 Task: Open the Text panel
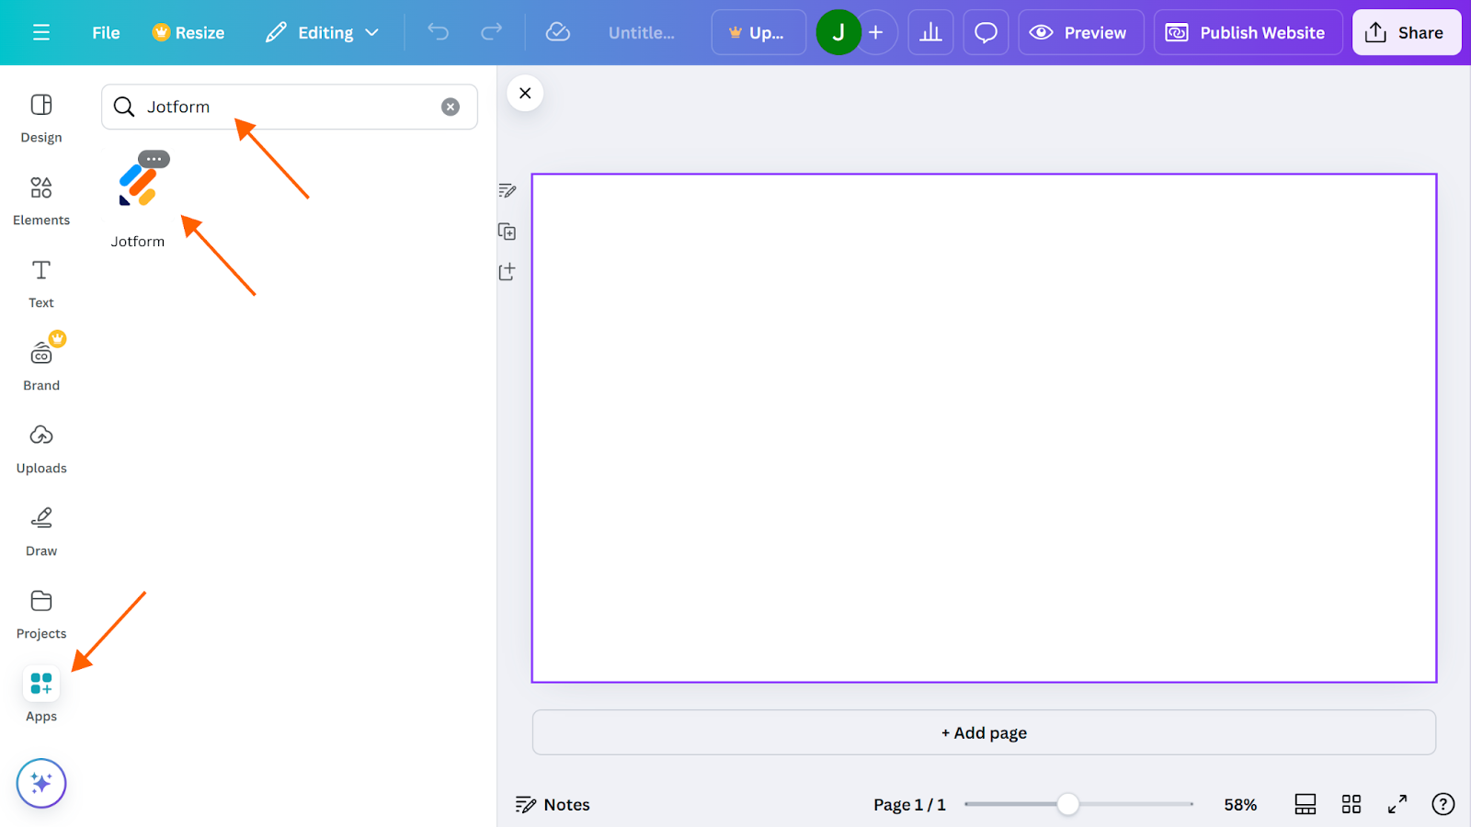coord(40,280)
